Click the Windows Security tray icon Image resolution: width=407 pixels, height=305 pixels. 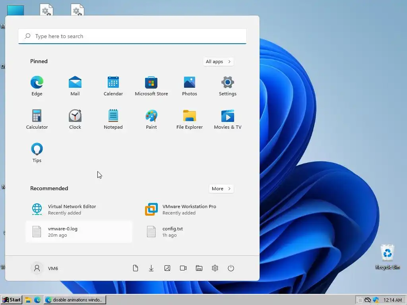376,300
